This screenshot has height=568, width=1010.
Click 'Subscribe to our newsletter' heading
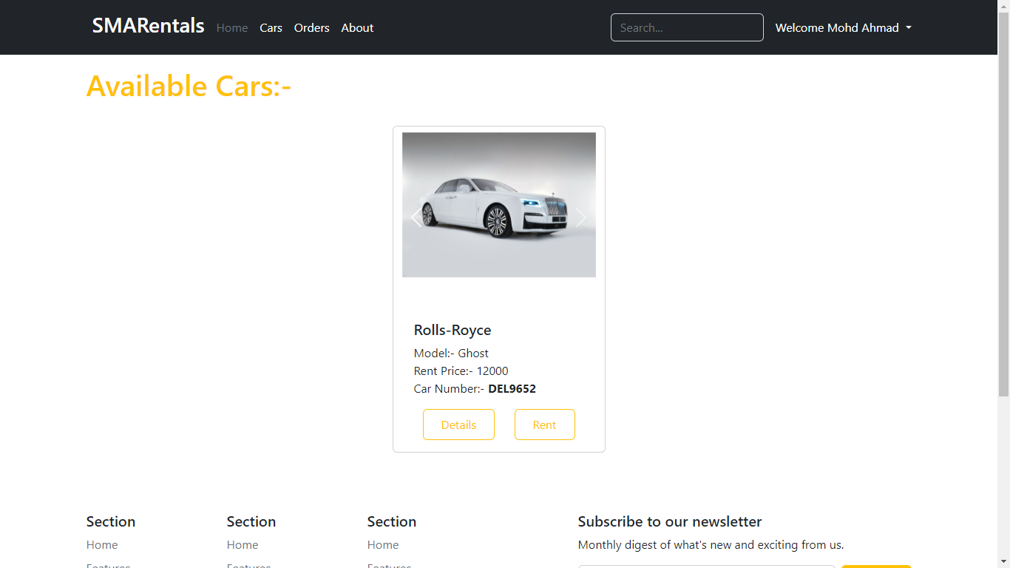click(x=670, y=521)
